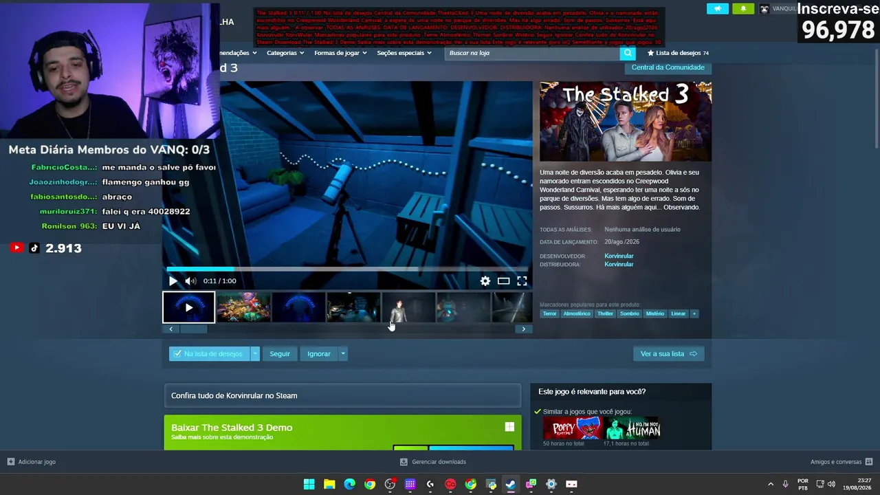
Task: Select the Mistério tag
Action: 655,313
